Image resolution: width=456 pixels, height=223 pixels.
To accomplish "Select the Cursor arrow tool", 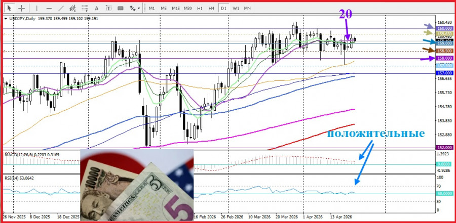I will coord(10,8).
